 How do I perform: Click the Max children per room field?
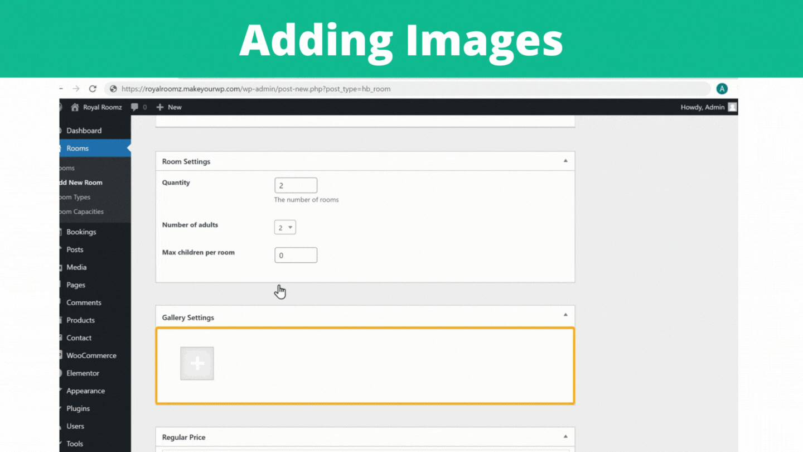pos(296,255)
